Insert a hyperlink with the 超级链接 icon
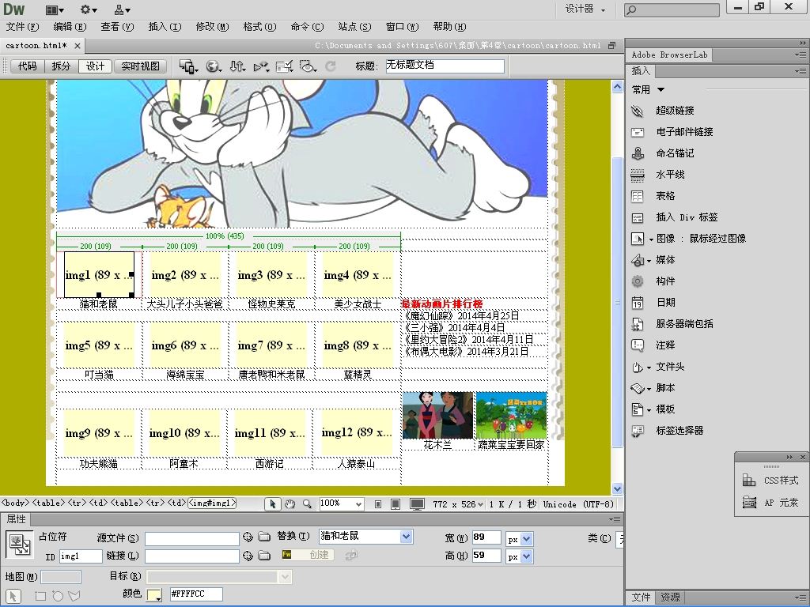The width and height of the screenshot is (810, 607). point(638,111)
